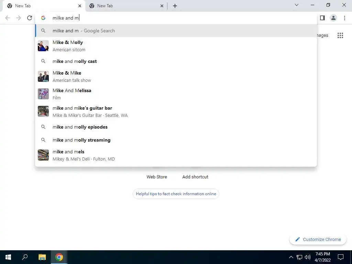Click the Customize Chrome button
Image resolution: width=352 pixels, height=264 pixels.
coord(318,239)
